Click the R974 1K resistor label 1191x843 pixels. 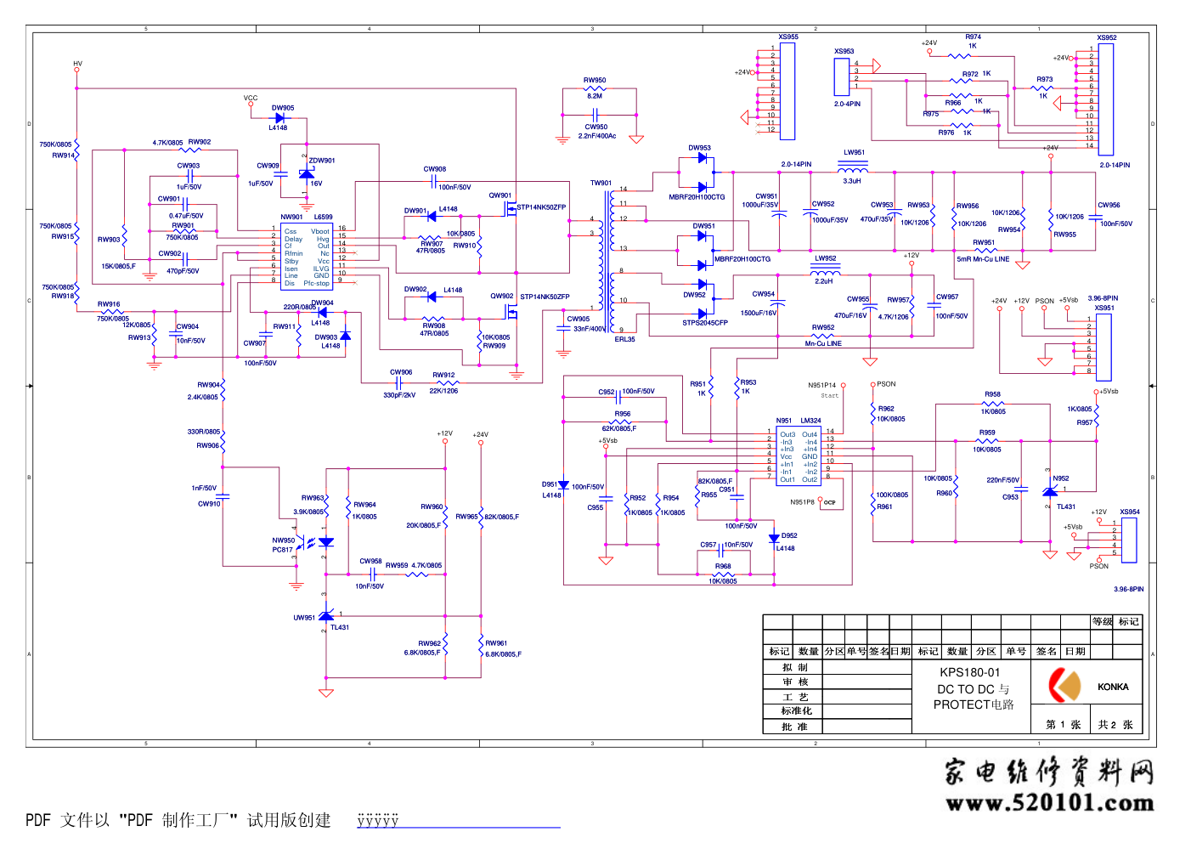coord(974,42)
